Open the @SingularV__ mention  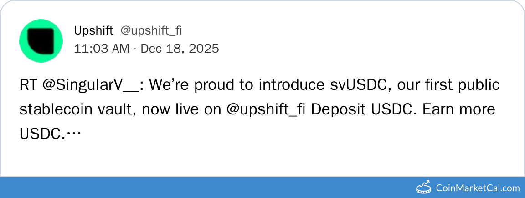pyautogui.click(x=93, y=85)
